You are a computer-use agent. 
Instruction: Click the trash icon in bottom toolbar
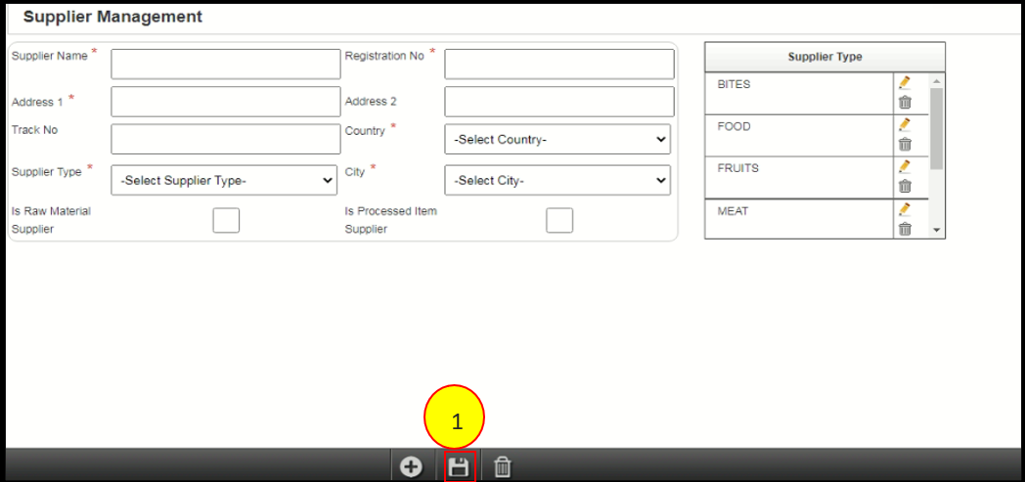(x=503, y=467)
